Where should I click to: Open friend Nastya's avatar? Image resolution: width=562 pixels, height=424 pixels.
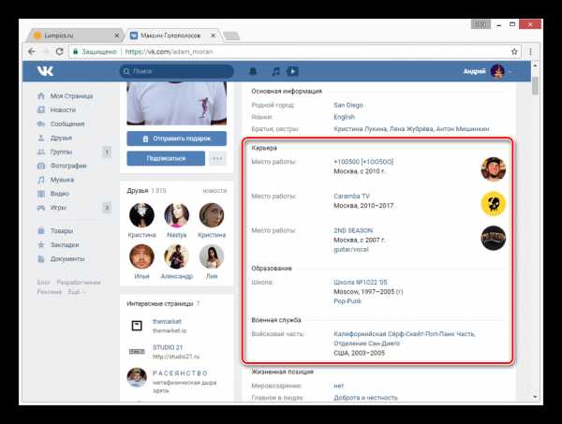(x=176, y=215)
